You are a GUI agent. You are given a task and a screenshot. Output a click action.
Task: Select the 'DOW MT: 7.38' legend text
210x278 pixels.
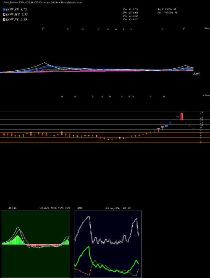point(17,15)
